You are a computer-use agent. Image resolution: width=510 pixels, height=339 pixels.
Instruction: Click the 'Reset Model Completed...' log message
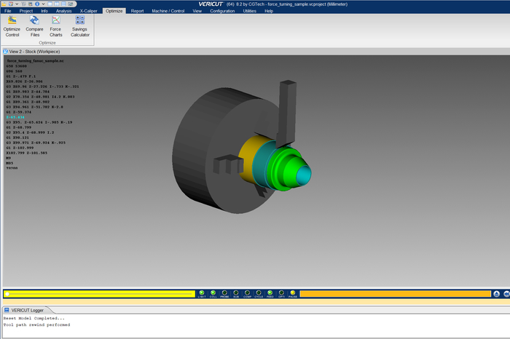34,318
